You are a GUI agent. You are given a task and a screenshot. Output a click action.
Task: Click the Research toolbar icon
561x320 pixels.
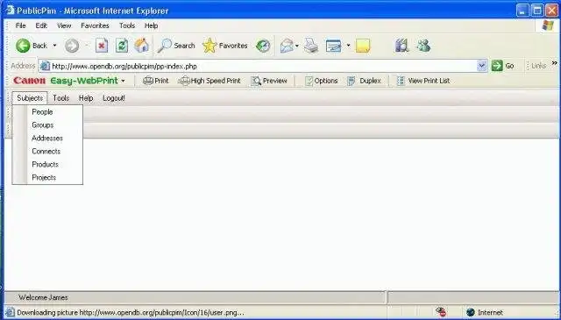(401, 46)
